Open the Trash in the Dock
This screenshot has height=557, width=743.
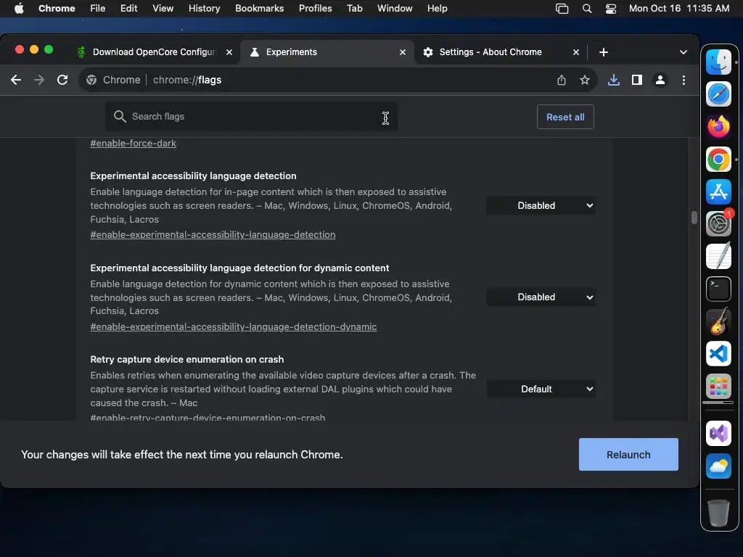(x=718, y=513)
